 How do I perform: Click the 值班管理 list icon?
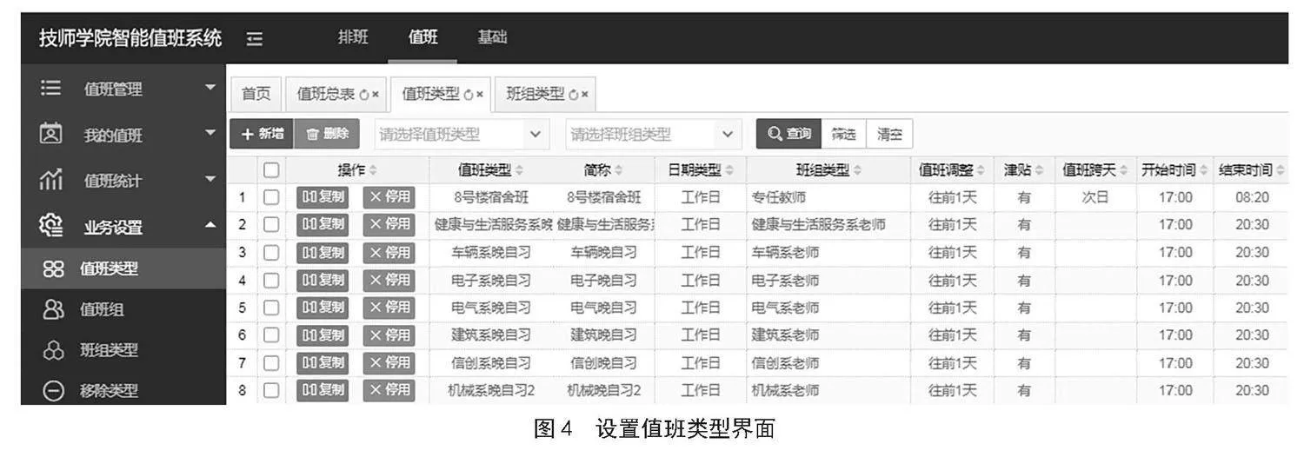pyautogui.click(x=51, y=89)
